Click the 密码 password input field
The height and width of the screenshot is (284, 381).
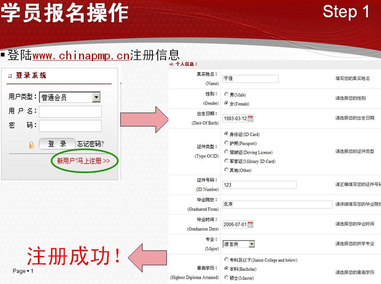click(69, 125)
